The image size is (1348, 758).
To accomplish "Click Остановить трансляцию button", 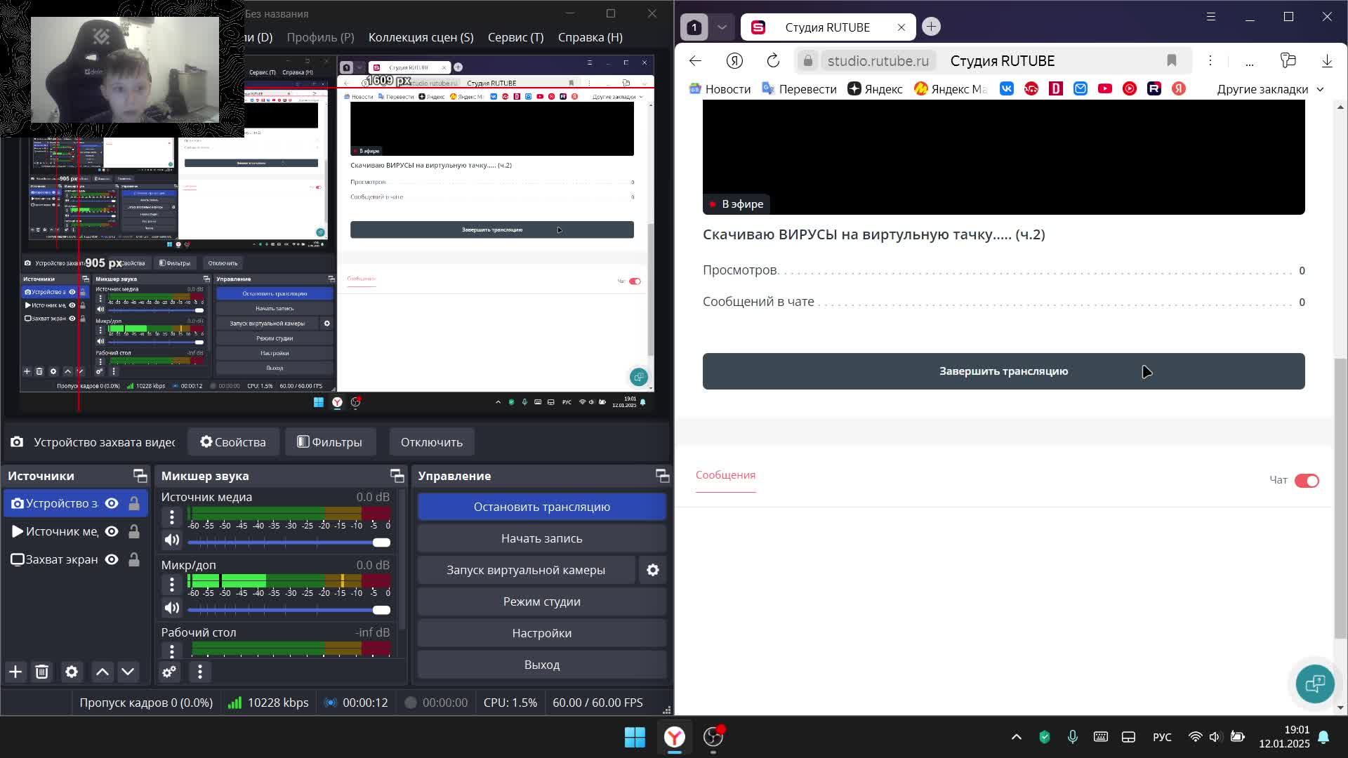I will (x=541, y=507).
